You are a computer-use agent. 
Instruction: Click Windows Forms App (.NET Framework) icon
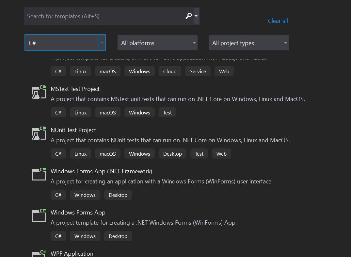(x=39, y=174)
